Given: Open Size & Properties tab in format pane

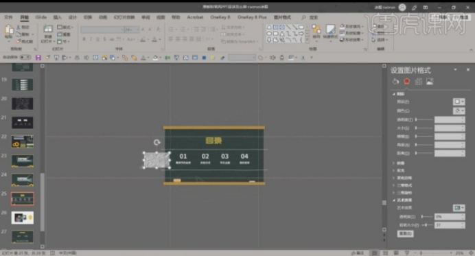Looking at the screenshot, I should pos(418,81).
